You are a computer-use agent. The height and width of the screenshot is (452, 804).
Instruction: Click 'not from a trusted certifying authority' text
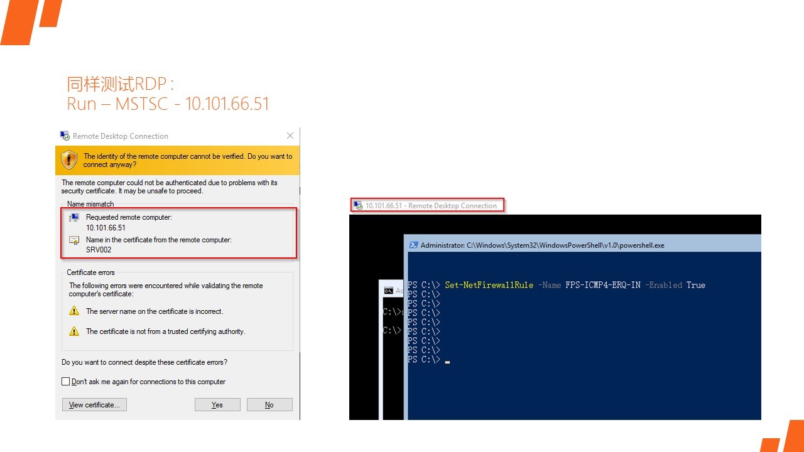(x=166, y=331)
